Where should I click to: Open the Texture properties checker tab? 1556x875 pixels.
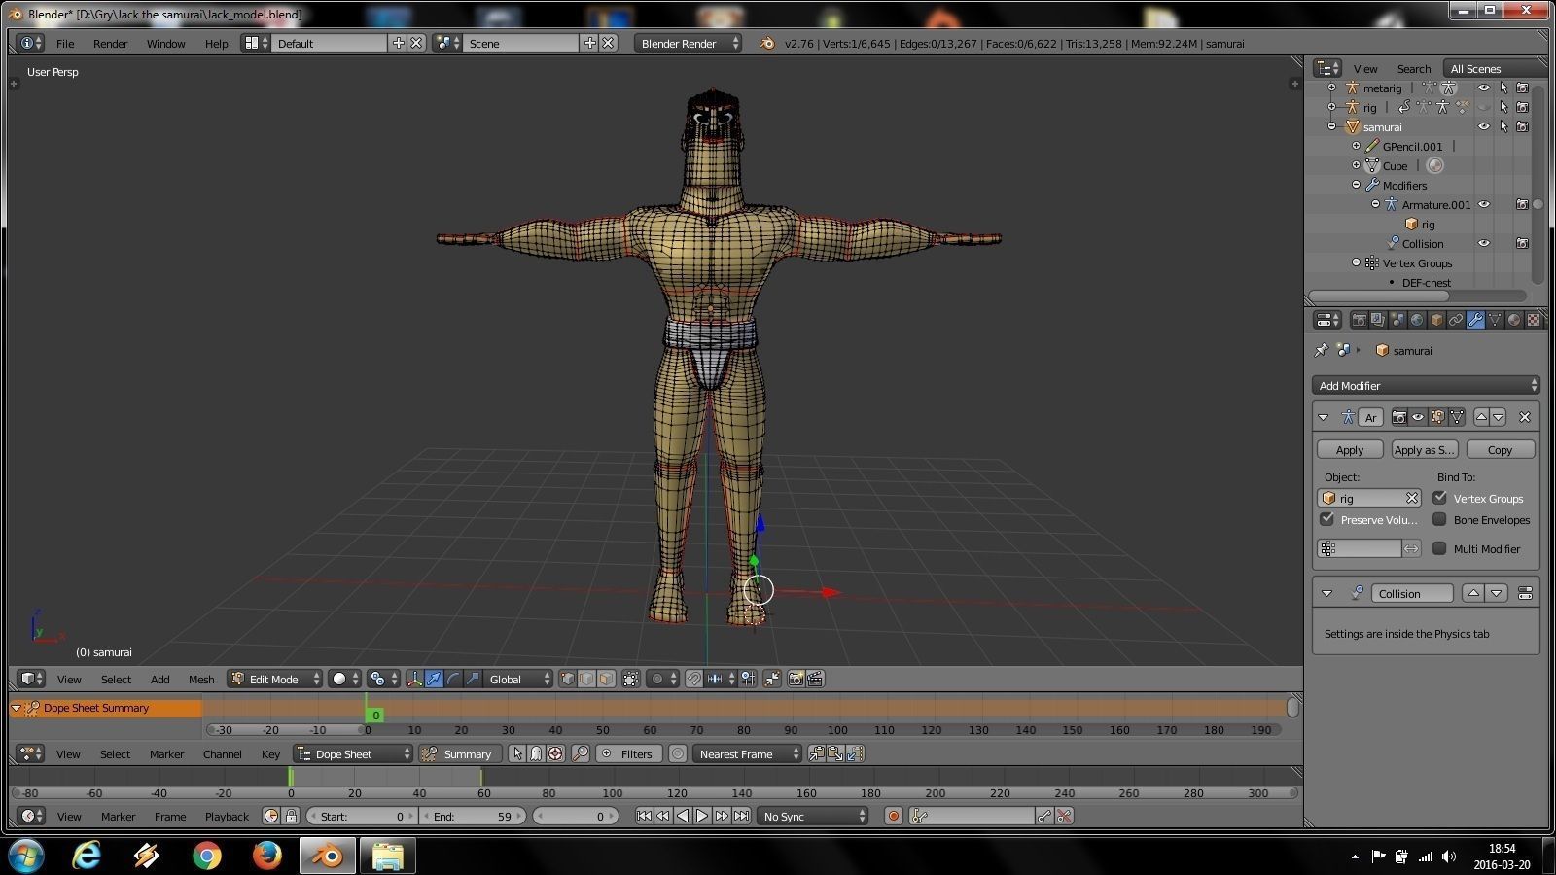(x=1534, y=320)
